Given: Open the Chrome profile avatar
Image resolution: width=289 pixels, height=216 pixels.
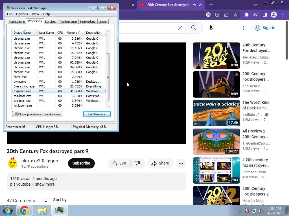Looking at the screenshot, I should coord(274,15).
